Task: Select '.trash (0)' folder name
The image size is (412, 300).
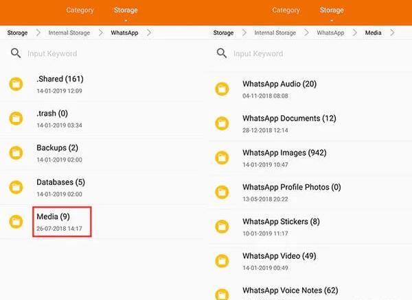Action: (x=52, y=113)
